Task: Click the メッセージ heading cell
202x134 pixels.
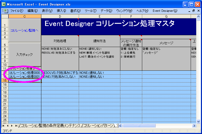Action: (166, 43)
